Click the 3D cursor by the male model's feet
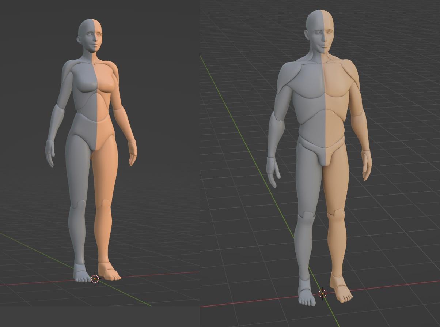Image resolution: width=440 pixels, height=327 pixels. click(322, 293)
